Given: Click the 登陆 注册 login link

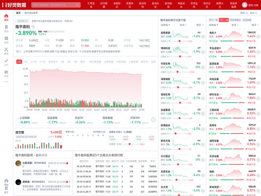Looking at the screenshot, I should 253,5.
